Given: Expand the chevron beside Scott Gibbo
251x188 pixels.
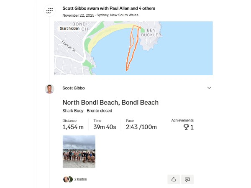Looking at the screenshot, I should 209,88.
